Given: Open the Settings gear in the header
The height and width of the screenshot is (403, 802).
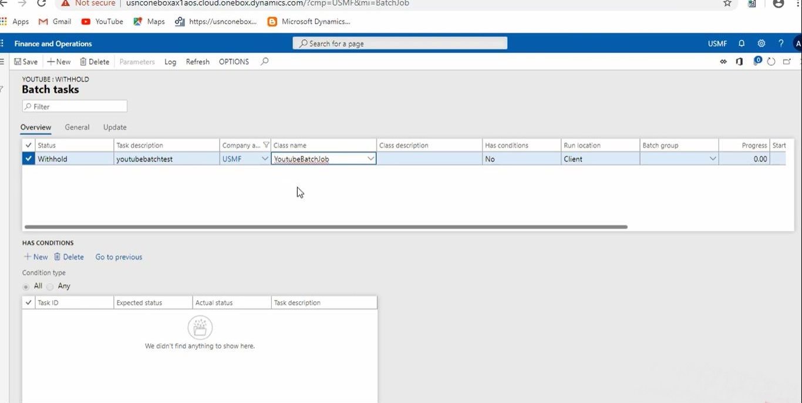Looking at the screenshot, I should point(761,43).
